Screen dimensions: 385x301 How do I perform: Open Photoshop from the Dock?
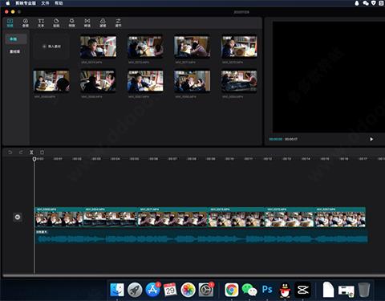[x=267, y=290]
